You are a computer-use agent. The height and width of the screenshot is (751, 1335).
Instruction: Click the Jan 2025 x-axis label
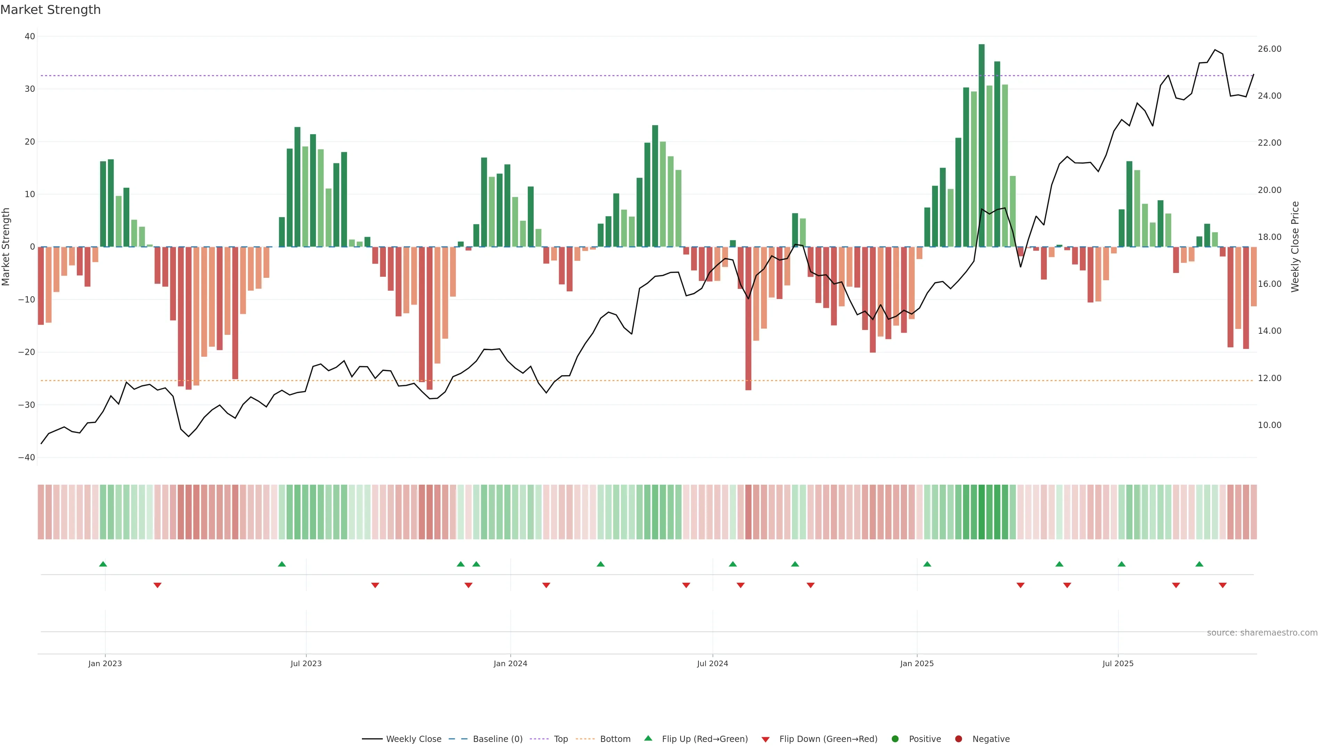tap(917, 663)
